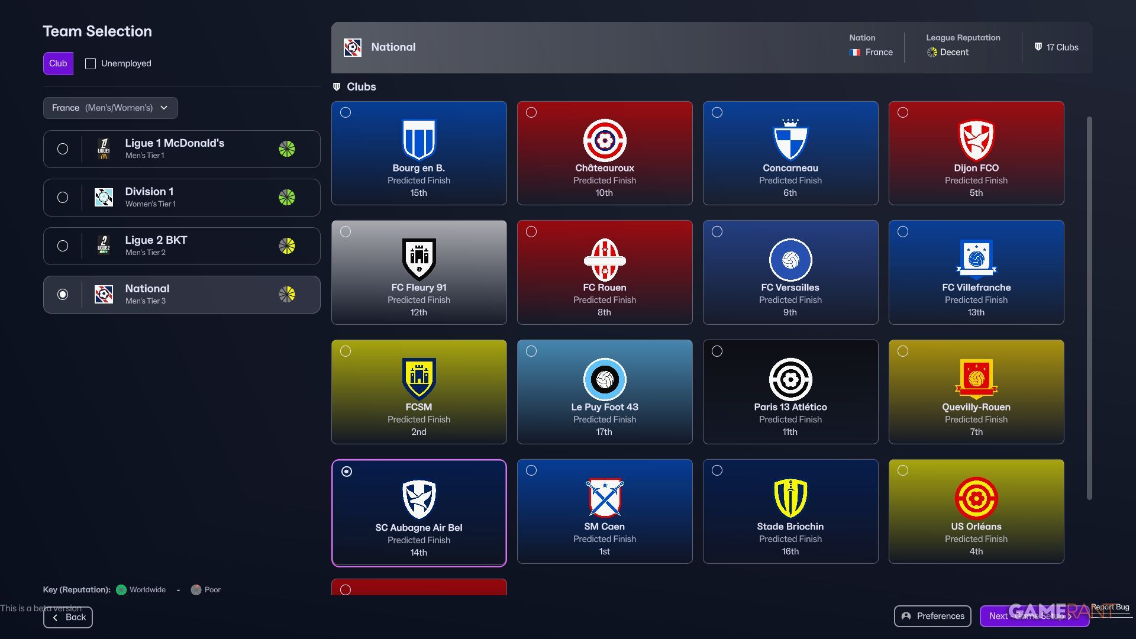Click the Stade Briochin yellow crest

tap(790, 498)
